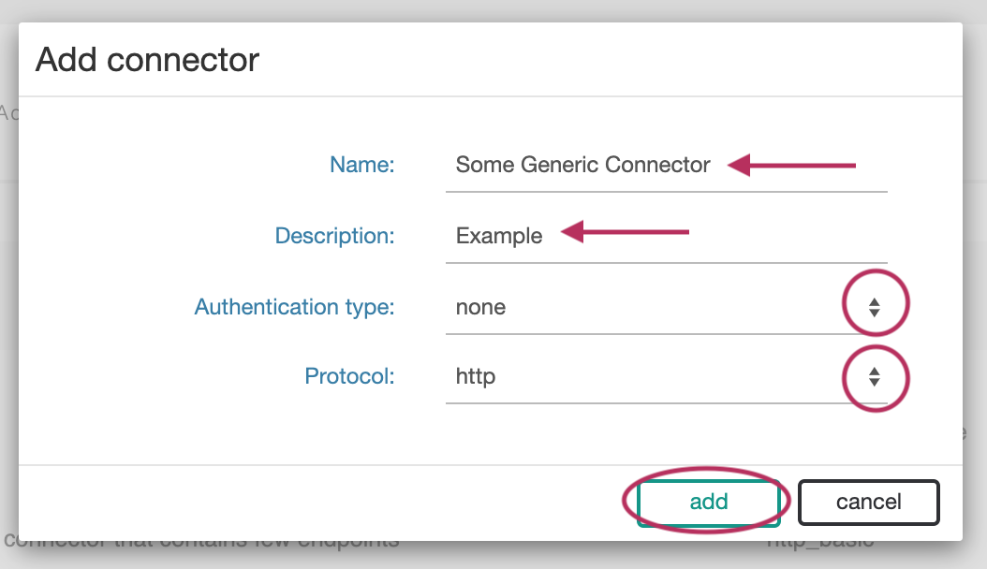Select the "none" authentication value

coord(480,307)
